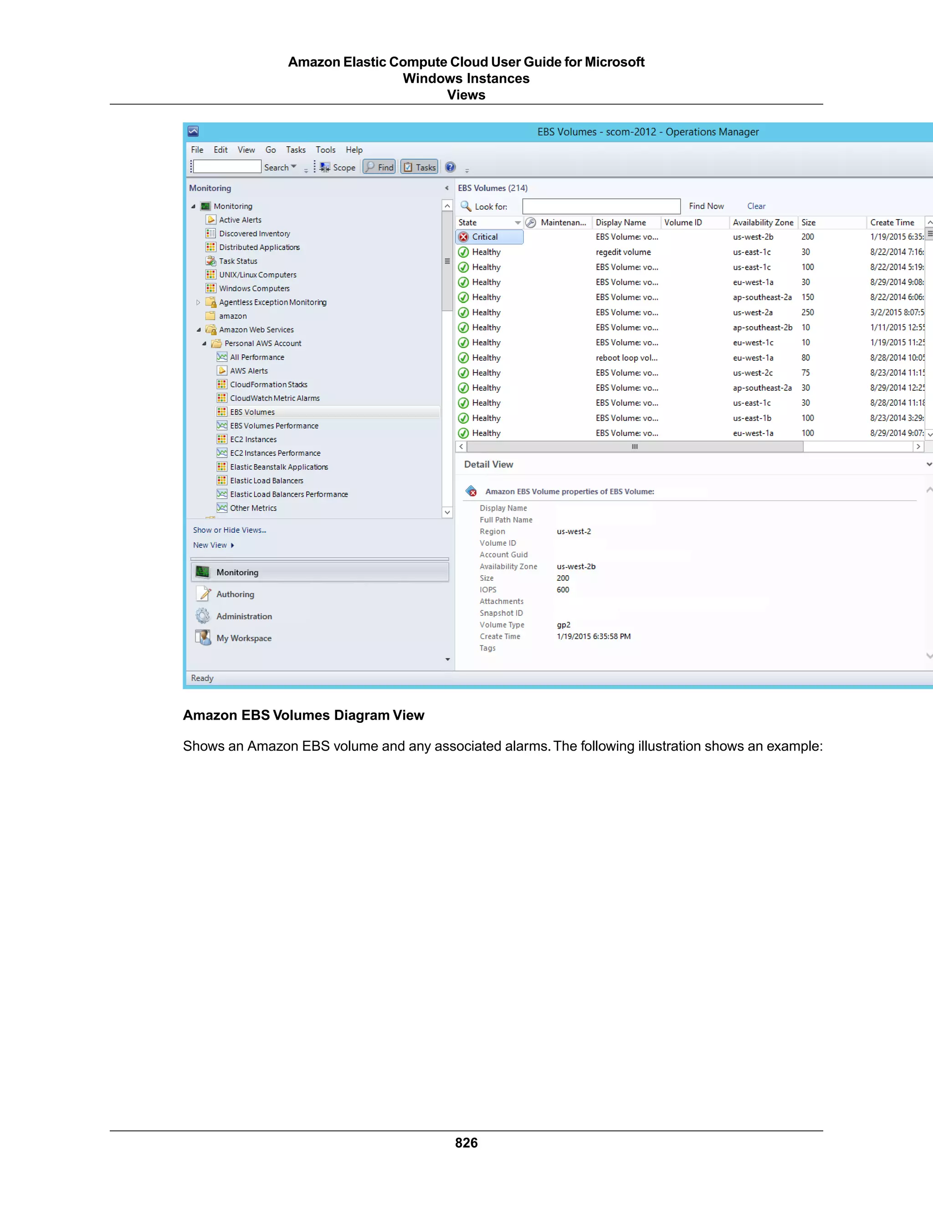
Task: Click the Find Now button
Action: [x=707, y=206]
